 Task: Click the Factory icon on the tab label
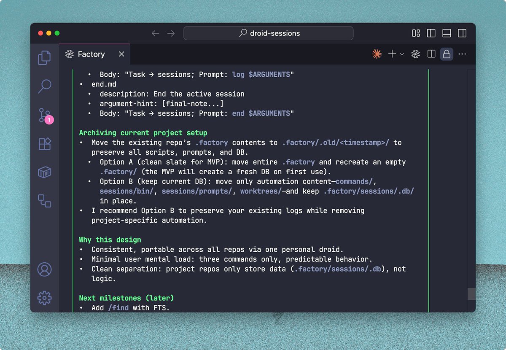69,54
